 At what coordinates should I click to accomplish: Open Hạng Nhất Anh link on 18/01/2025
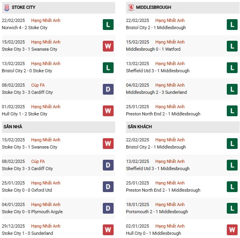click(170, 204)
